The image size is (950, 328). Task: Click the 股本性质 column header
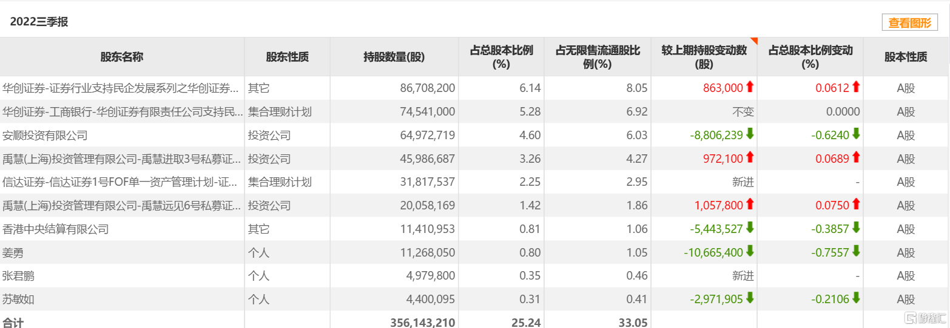[x=906, y=57]
